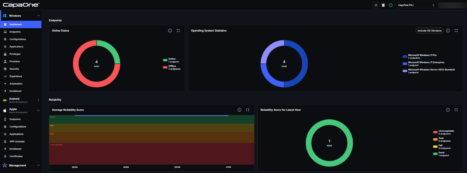The image size is (467, 173).
Task: Toggle the light/dark theme sun icon
Action: pyautogui.click(x=376, y=5)
